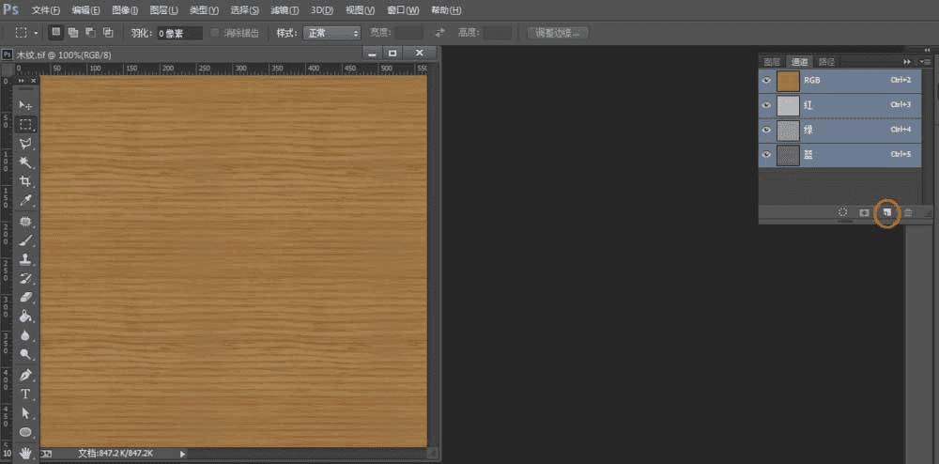Select the Crop tool in toolbox
Image resolution: width=939 pixels, height=464 pixels.
coord(26,181)
